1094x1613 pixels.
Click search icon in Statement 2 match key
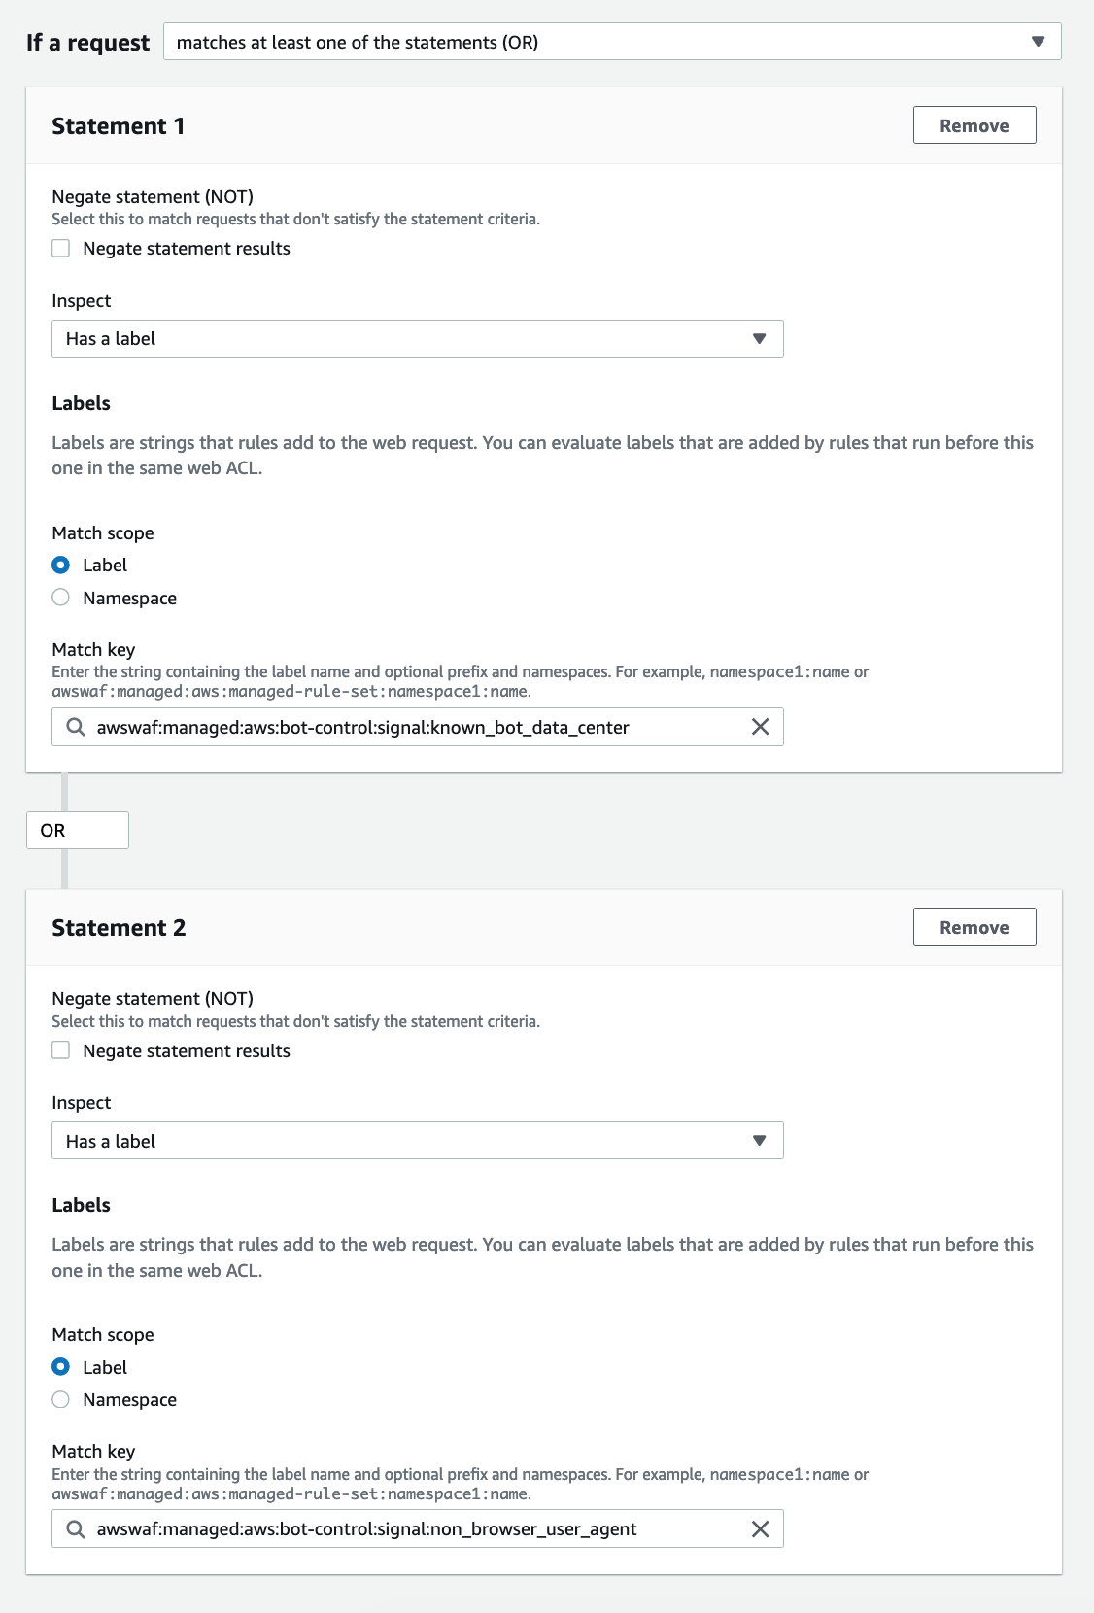(76, 1529)
